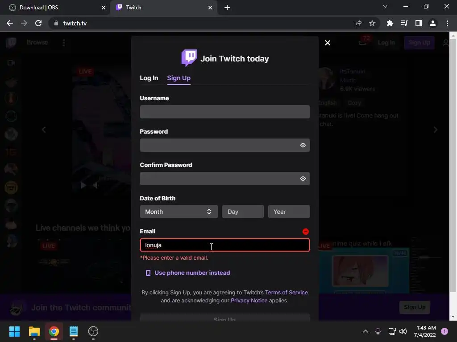Click the Year birth date field
Viewport: 457px width, 342px height.
[289, 212]
